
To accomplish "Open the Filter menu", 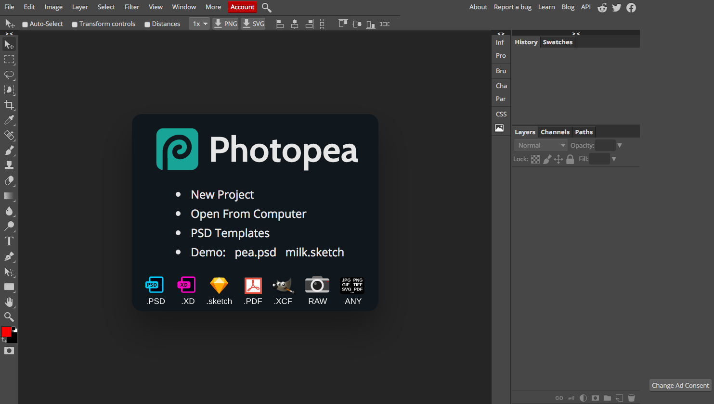I will click(x=132, y=7).
